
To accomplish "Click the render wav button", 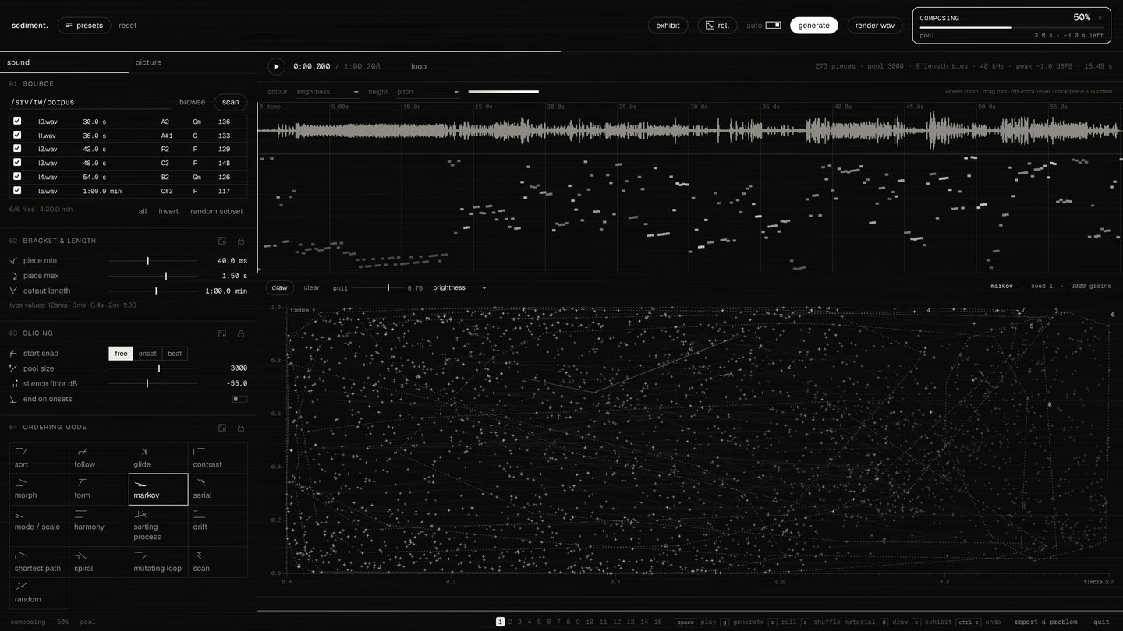I will click(875, 26).
